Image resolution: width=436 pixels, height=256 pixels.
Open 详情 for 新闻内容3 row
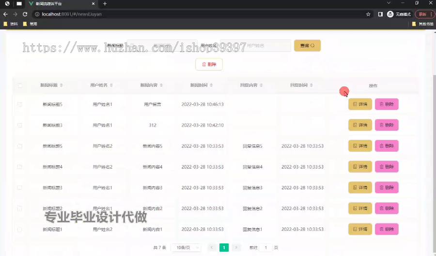coord(360,187)
